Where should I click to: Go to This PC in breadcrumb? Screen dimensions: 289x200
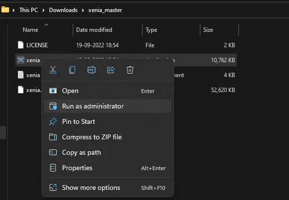click(29, 10)
